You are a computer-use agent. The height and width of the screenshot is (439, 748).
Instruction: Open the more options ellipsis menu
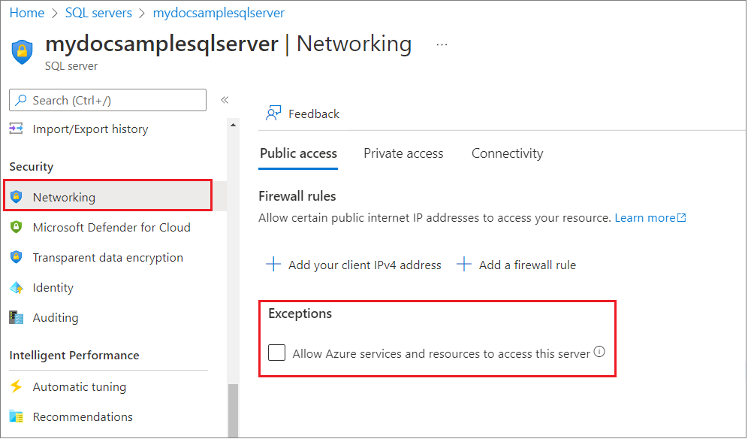(x=442, y=43)
